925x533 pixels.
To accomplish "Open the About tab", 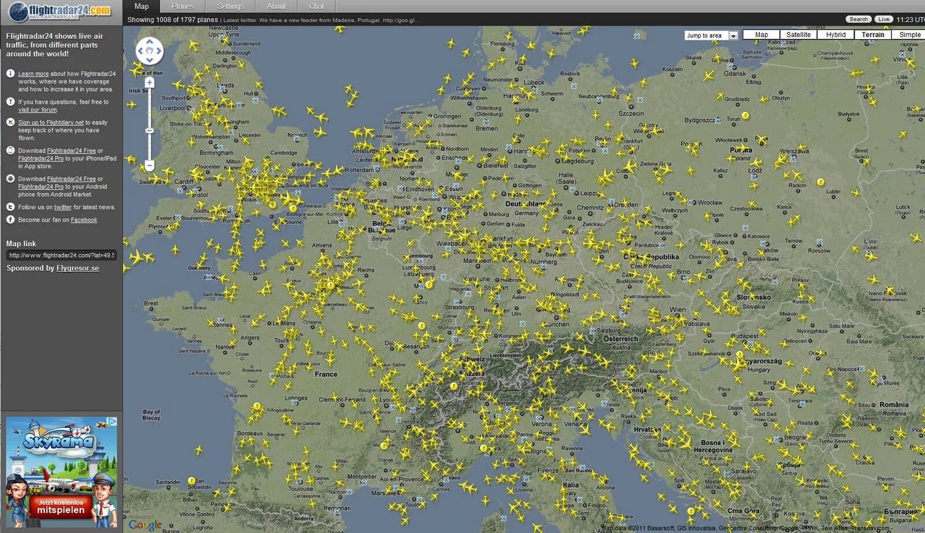I will click(276, 6).
